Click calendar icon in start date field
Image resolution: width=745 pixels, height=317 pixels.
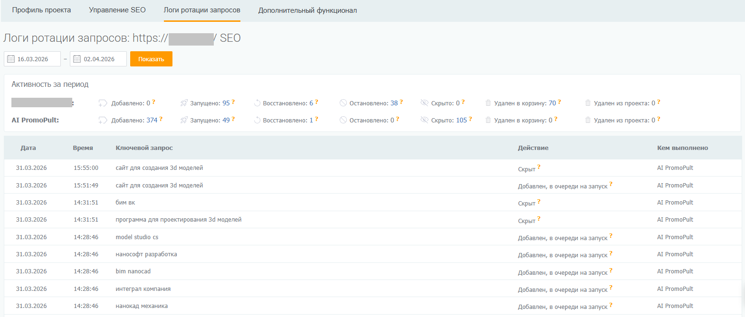click(11, 59)
